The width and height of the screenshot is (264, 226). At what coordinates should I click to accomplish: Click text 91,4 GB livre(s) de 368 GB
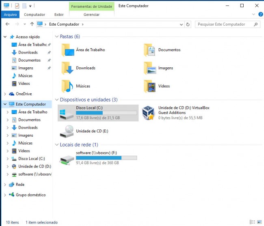[97, 163]
